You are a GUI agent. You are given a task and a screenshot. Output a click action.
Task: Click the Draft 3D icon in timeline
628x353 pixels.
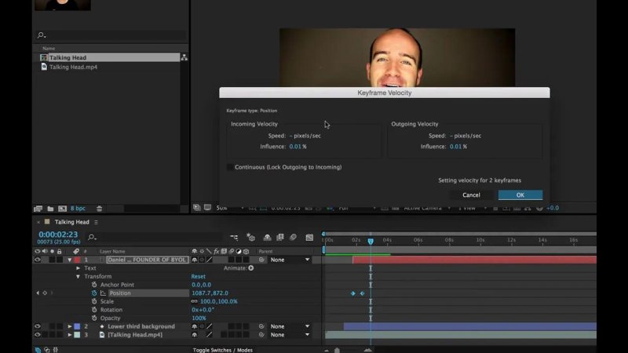[x=250, y=238]
